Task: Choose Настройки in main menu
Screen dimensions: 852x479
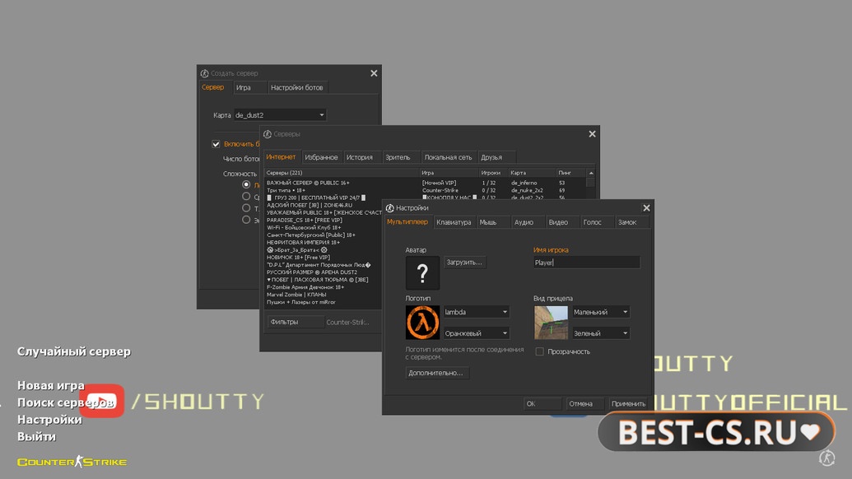Action: (x=49, y=419)
